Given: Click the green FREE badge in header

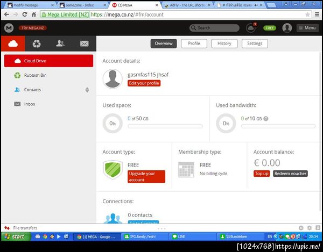Looking at the screenshot, I should pyautogui.click(x=270, y=28).
